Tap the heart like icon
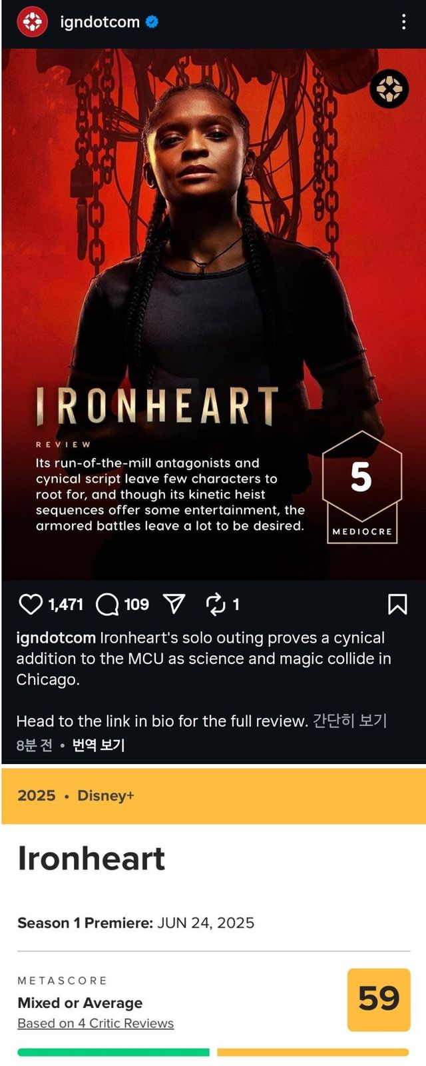426x1066 pixels. point(31,604)
